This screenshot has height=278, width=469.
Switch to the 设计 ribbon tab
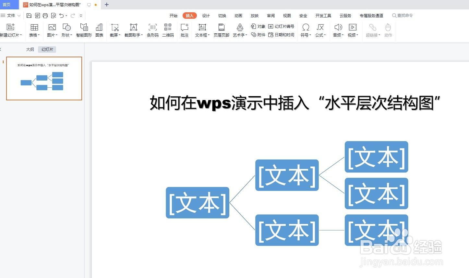pos(206,16)
